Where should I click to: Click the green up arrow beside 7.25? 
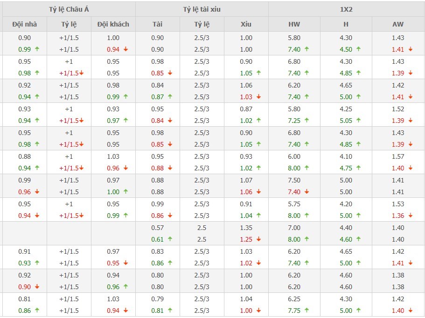pos(307,121)
